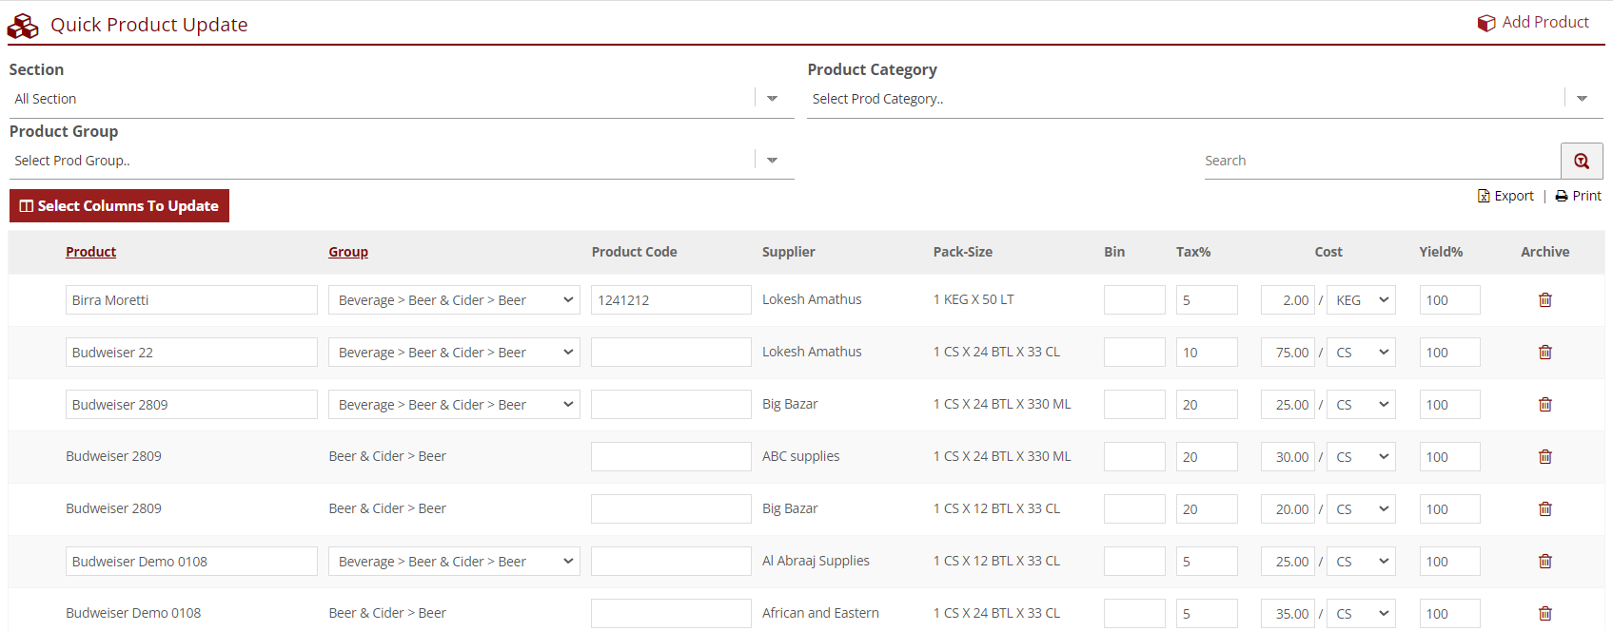
Task: Open Select Columns To Update
Action: point(119,206)
